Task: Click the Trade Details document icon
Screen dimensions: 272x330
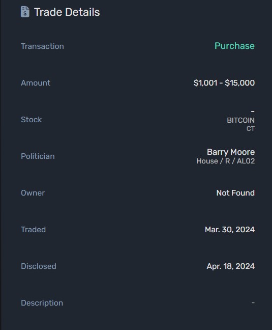Action: (x=25, y=12)
